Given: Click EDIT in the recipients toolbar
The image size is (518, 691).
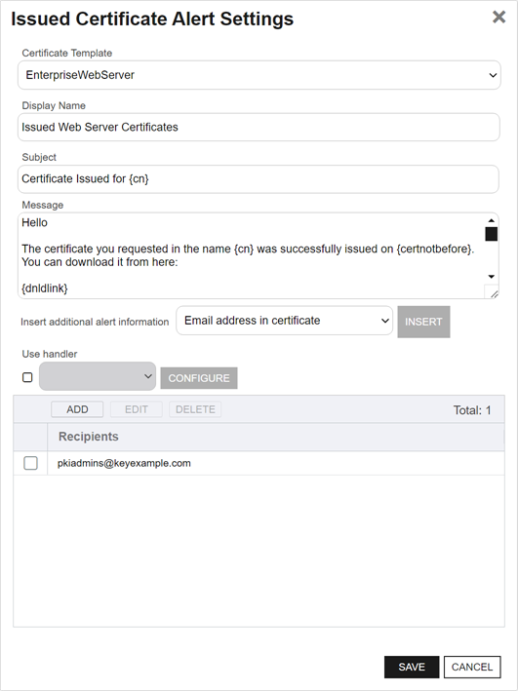Looking at the screenshot, I should (x=137, y=409).
